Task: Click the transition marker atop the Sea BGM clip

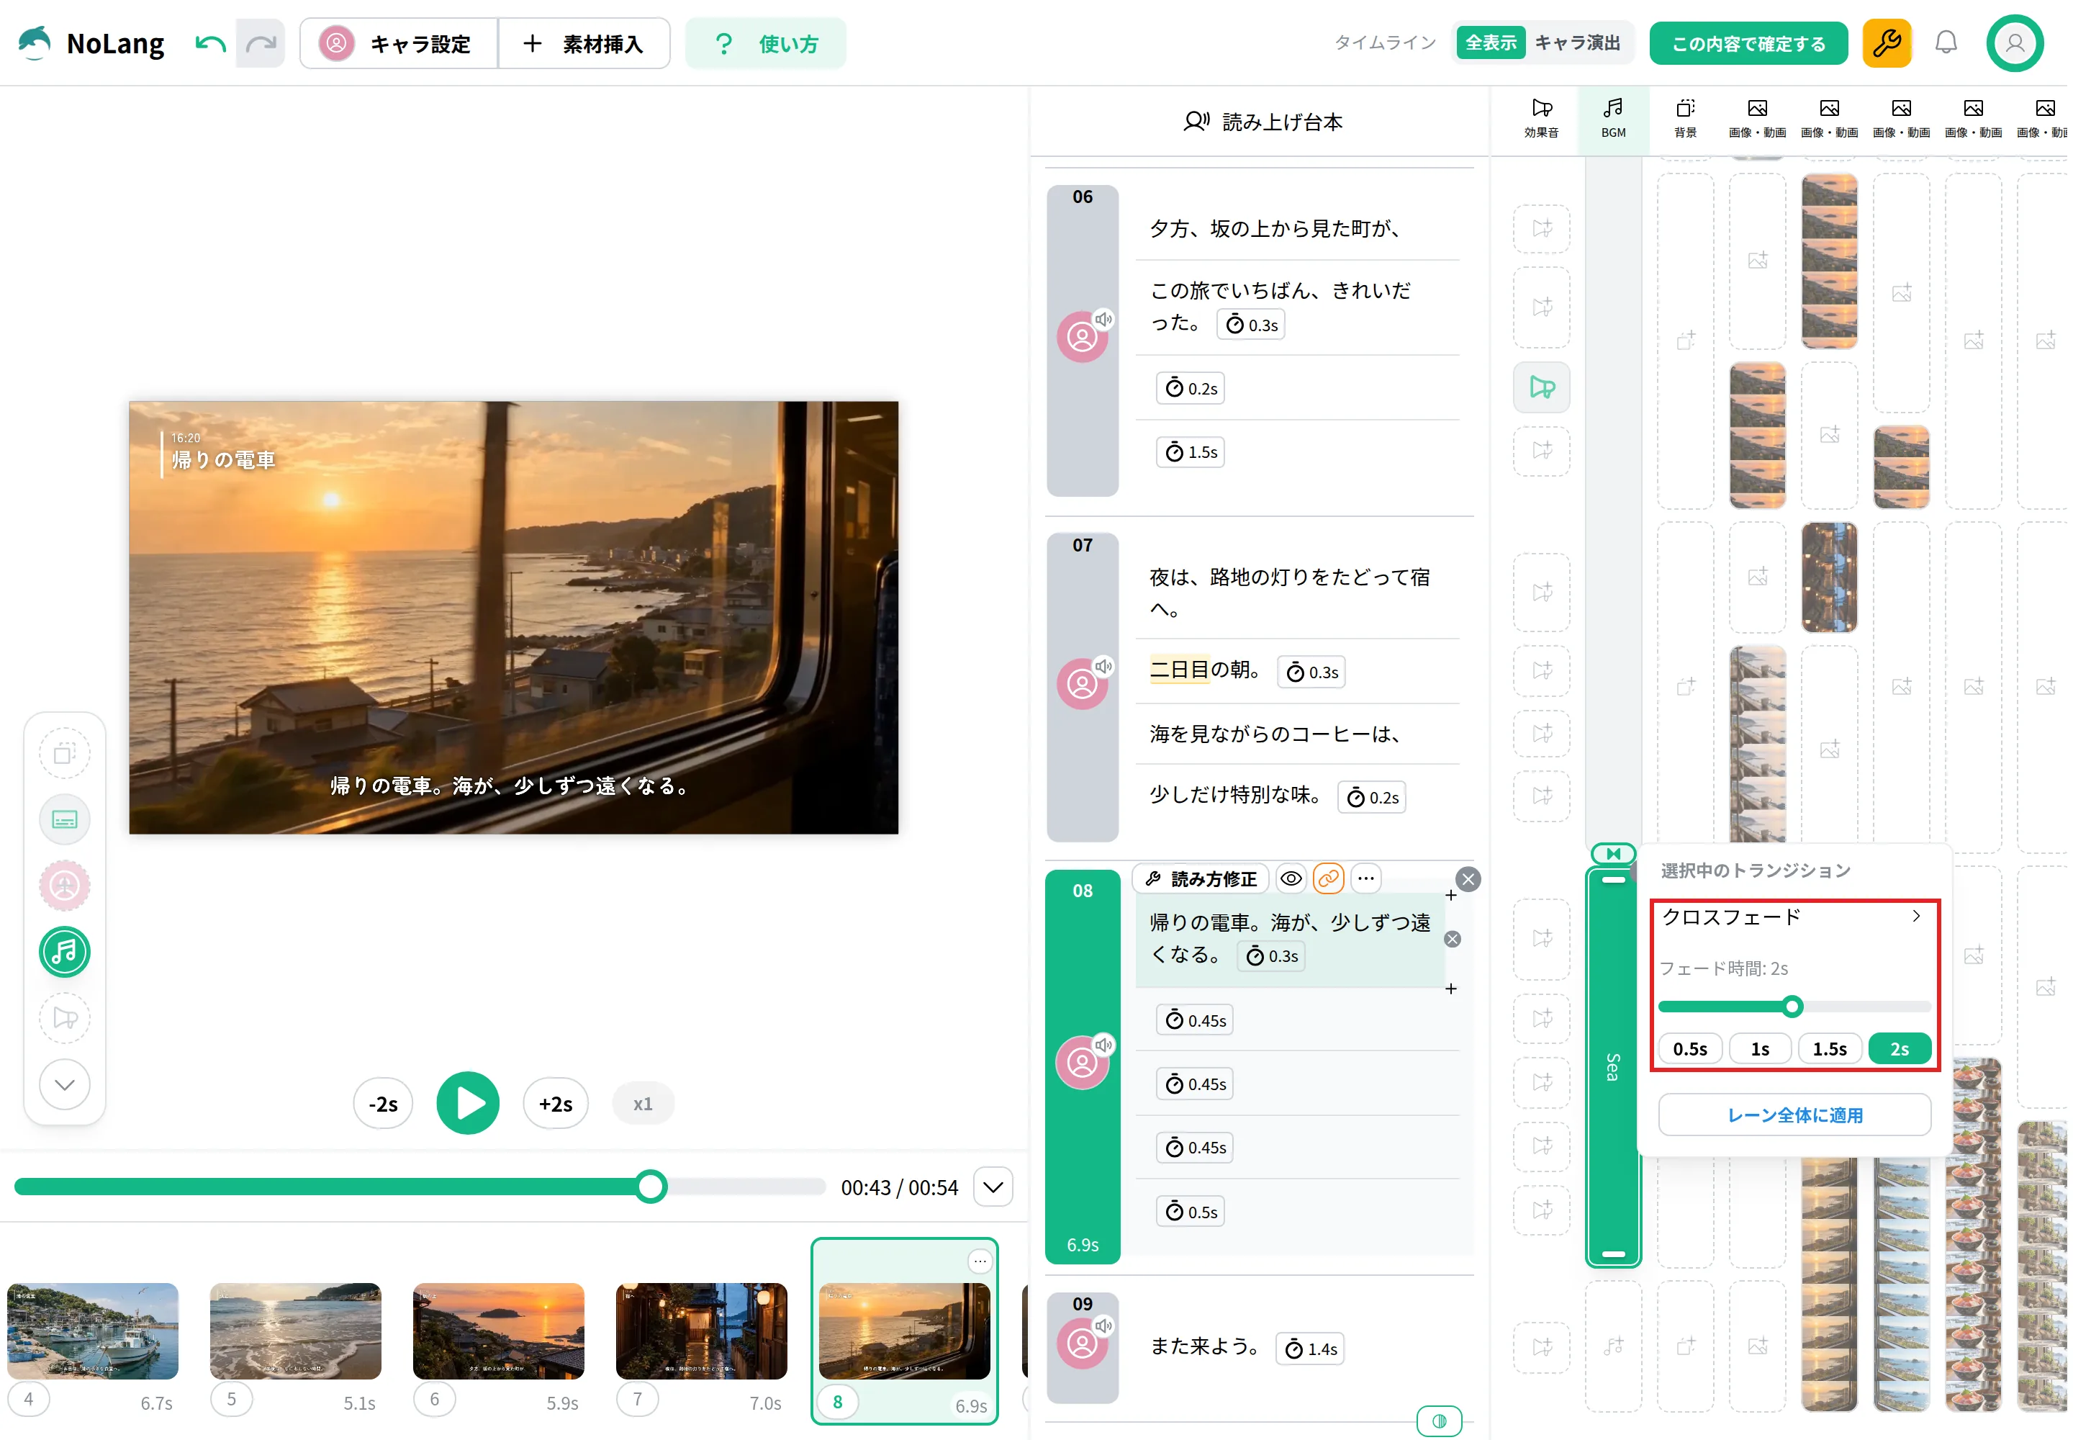Action: click(x=1613, y=852)
